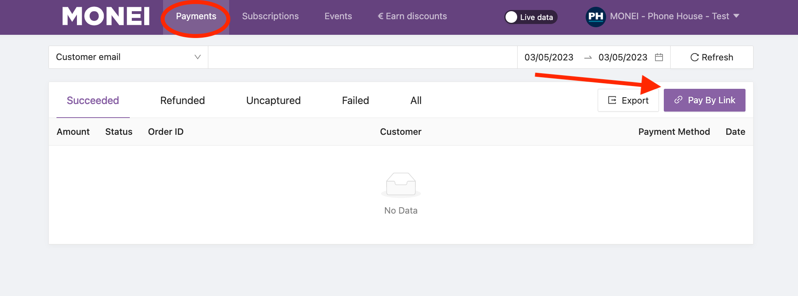The image size is (798, 296).
Task: Click the Status column header
Action: pyautogui.click(x=119, y=132)
